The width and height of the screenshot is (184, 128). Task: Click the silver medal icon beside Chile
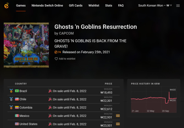click(x=11, y=99)
